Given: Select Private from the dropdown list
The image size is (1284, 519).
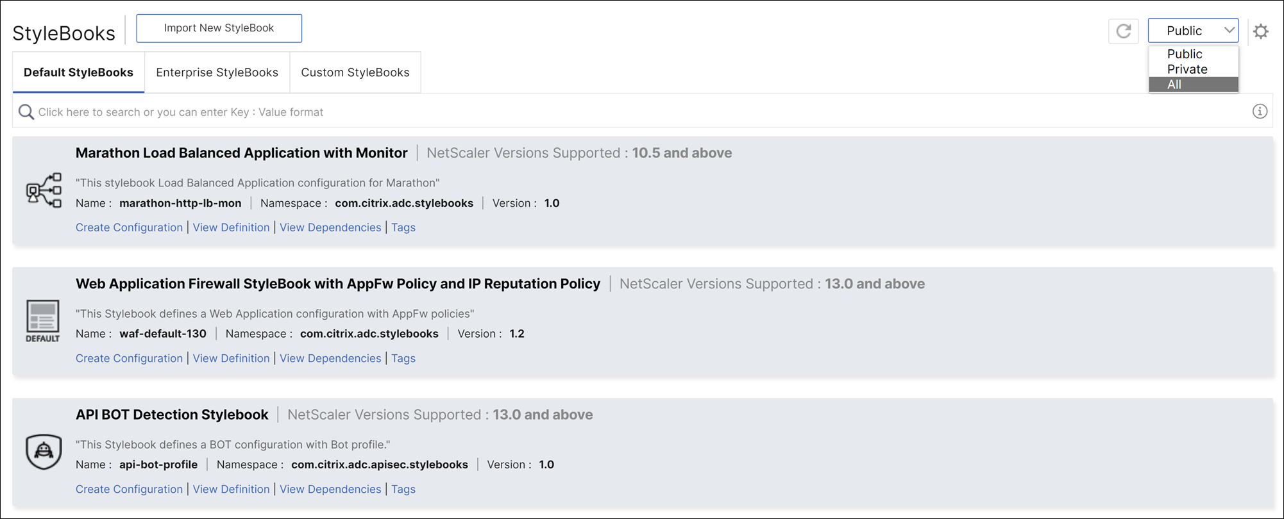Looking at the screenshot, I should (1187, 69).
